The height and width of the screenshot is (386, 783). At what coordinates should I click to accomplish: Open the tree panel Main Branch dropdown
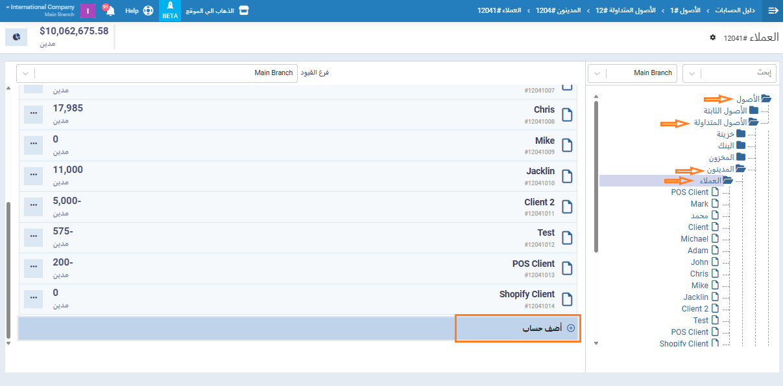631,73
